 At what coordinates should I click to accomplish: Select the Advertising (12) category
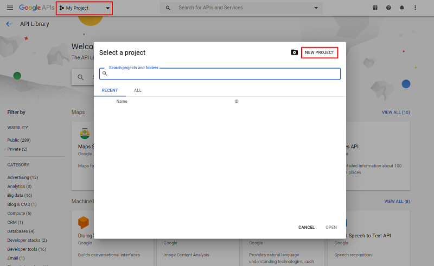[22, 177]
